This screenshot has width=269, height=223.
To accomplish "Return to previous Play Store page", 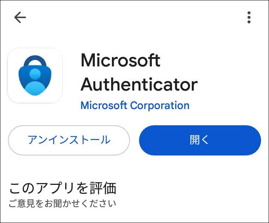I will point(20,17).
